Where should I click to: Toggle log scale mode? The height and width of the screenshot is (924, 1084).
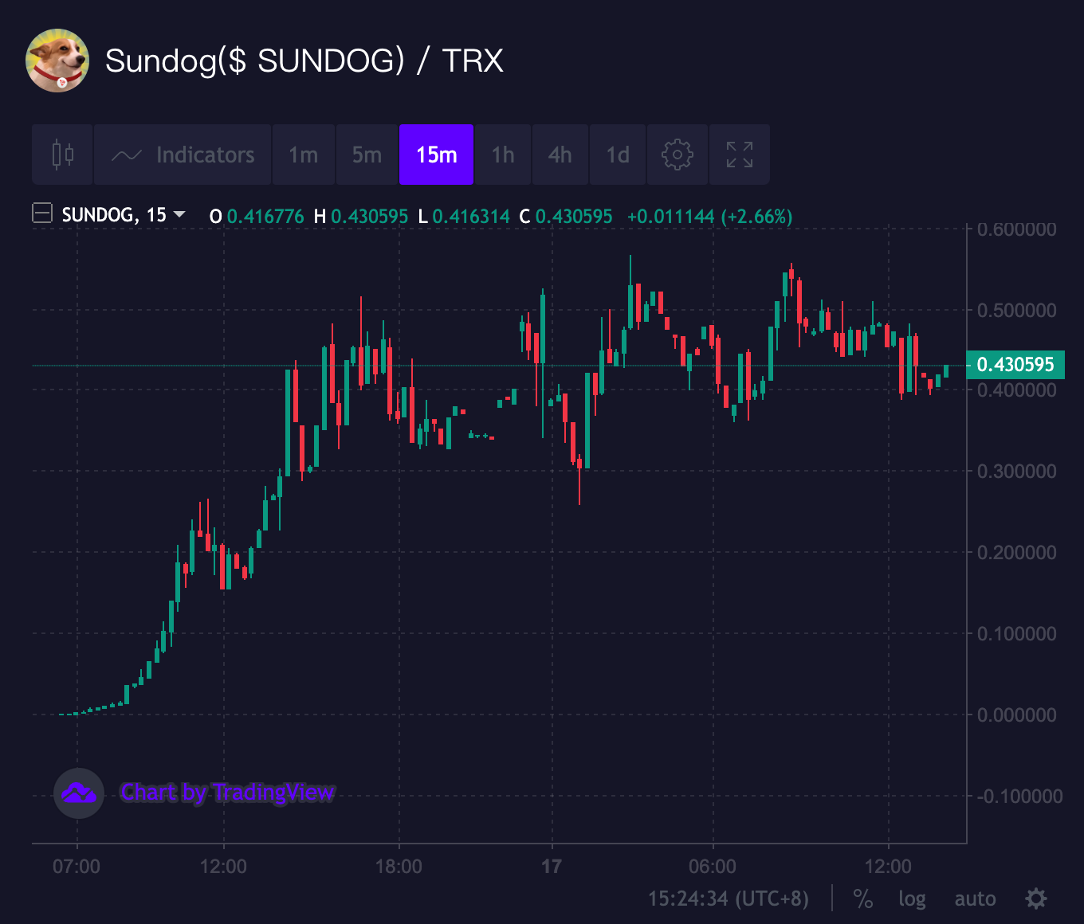tap(912, 899)
